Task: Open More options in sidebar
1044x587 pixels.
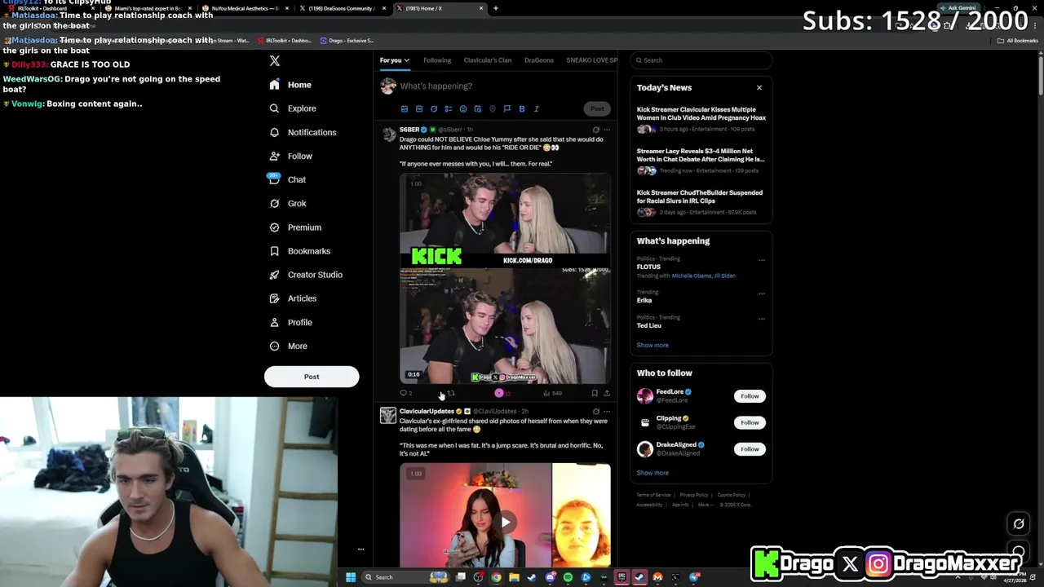Action: click(x=289, y=346)
